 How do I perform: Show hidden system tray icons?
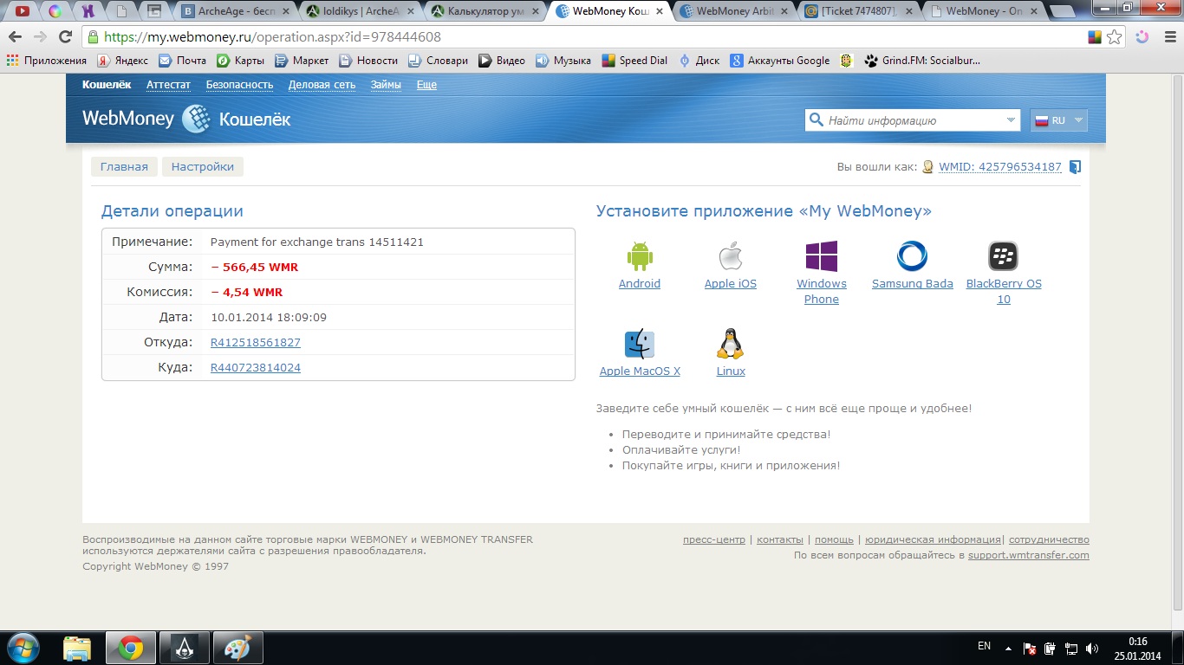point(1007,648)
